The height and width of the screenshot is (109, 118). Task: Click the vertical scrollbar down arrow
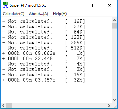point(115,100)
